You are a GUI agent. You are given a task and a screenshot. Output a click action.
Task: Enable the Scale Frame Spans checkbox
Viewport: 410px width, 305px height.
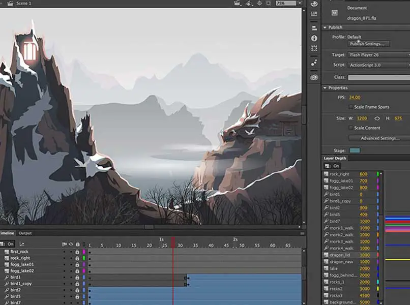click(x=350, y=107)
